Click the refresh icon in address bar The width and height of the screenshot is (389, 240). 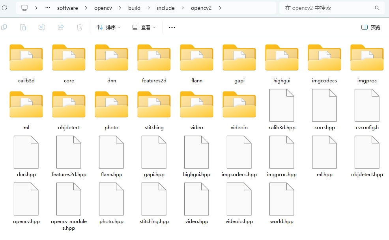tap(4, 8)
